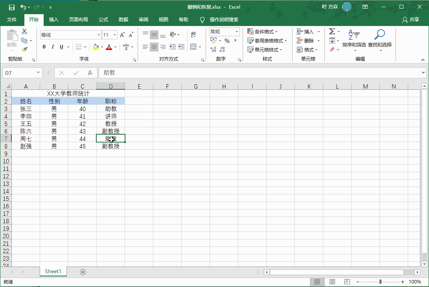The image size is (429, 287).
Task: Apply comma style number format
Action: 235,41
